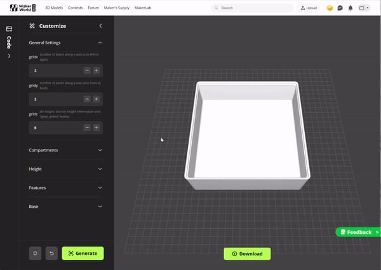Image resolution: width=381 pixels, height=270 pixels.
Task: Decrease the gridz value
Action: tap(87, 127)
